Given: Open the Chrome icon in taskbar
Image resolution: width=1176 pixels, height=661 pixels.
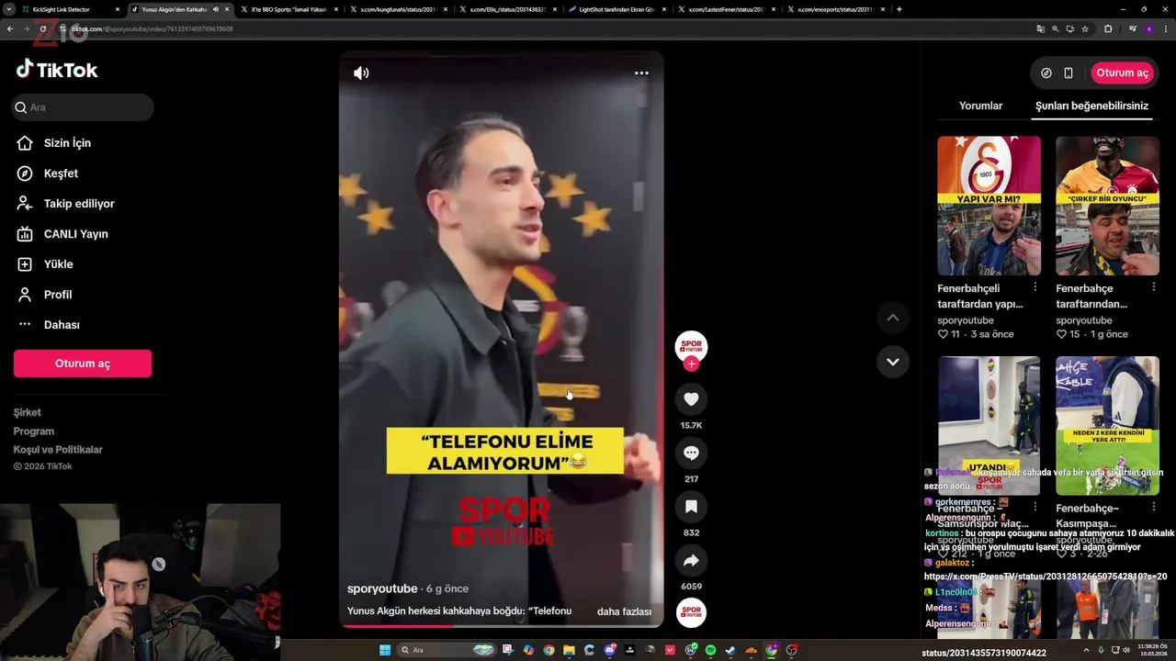Looking at the screenshot, I should point(548,650).
